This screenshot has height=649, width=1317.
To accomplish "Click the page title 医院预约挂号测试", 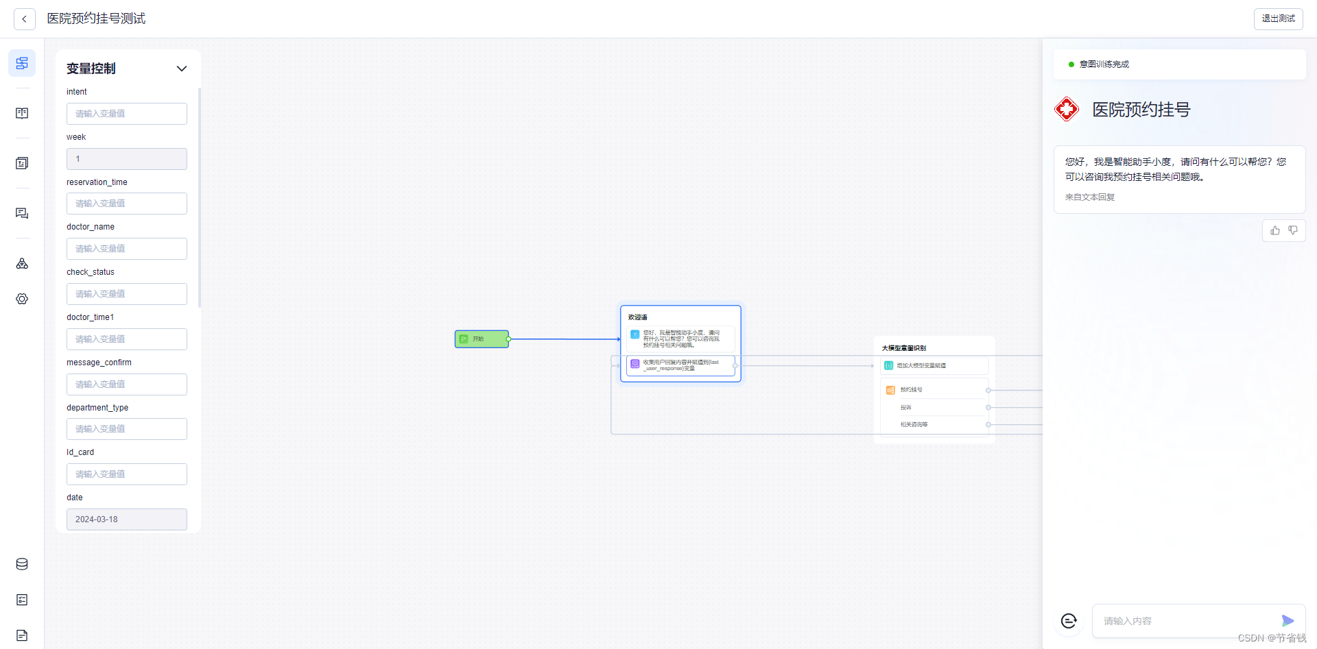I will click(x=96, y=19).
